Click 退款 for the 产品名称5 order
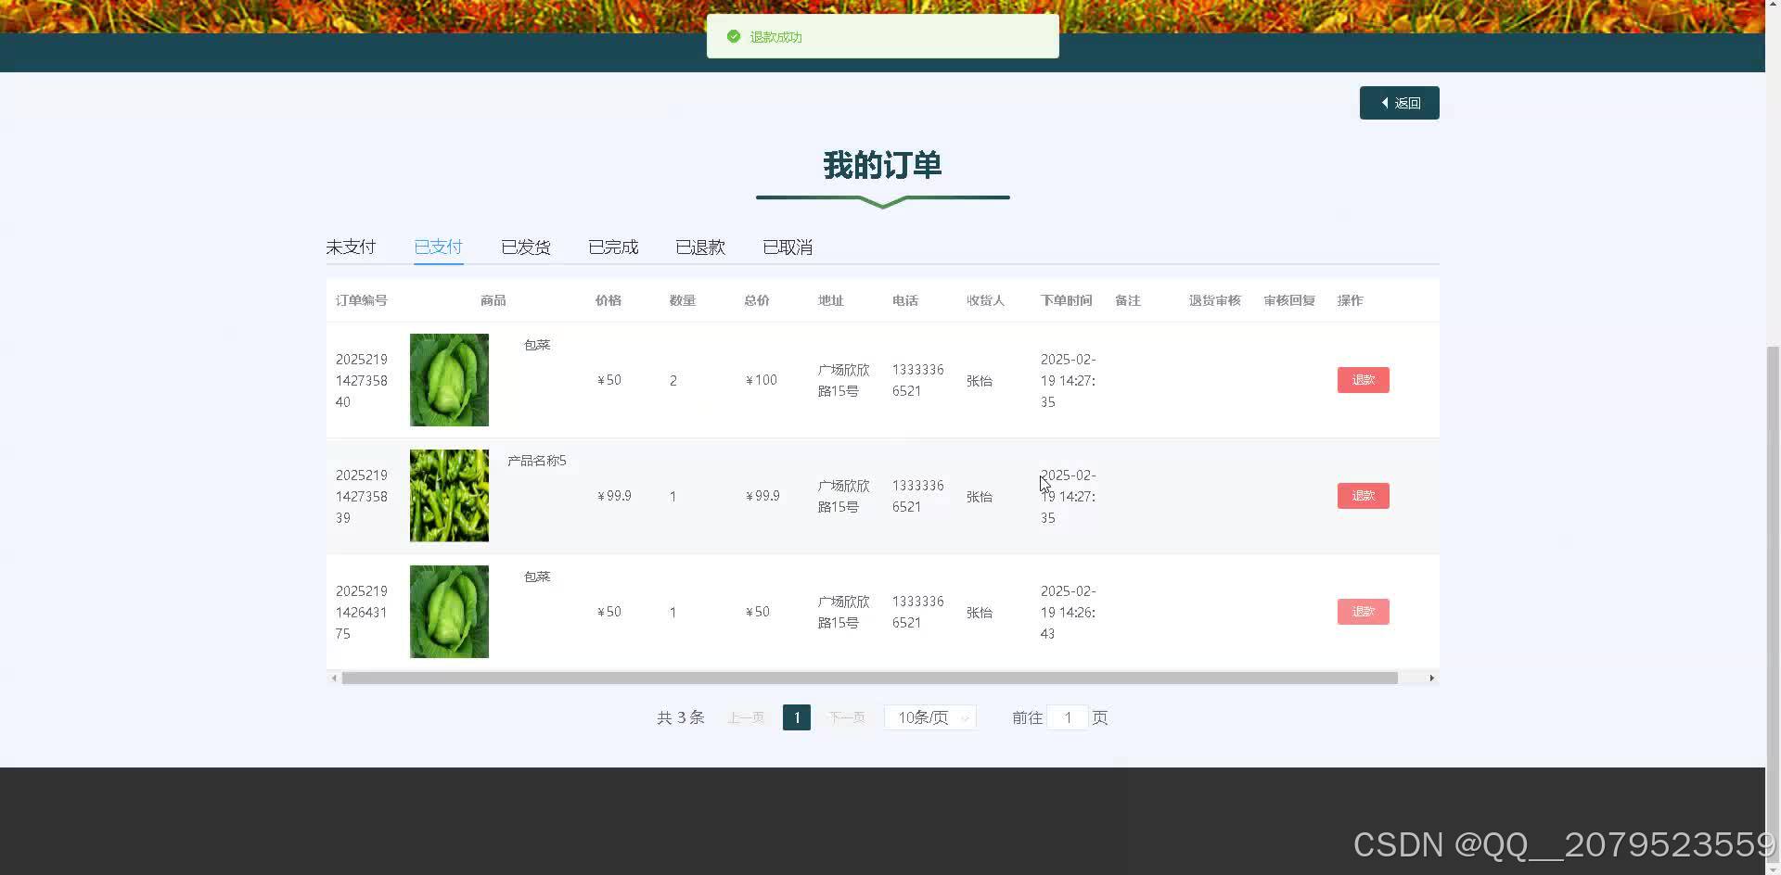This screenshot has width=1781, height=875. pos(1363,495)
